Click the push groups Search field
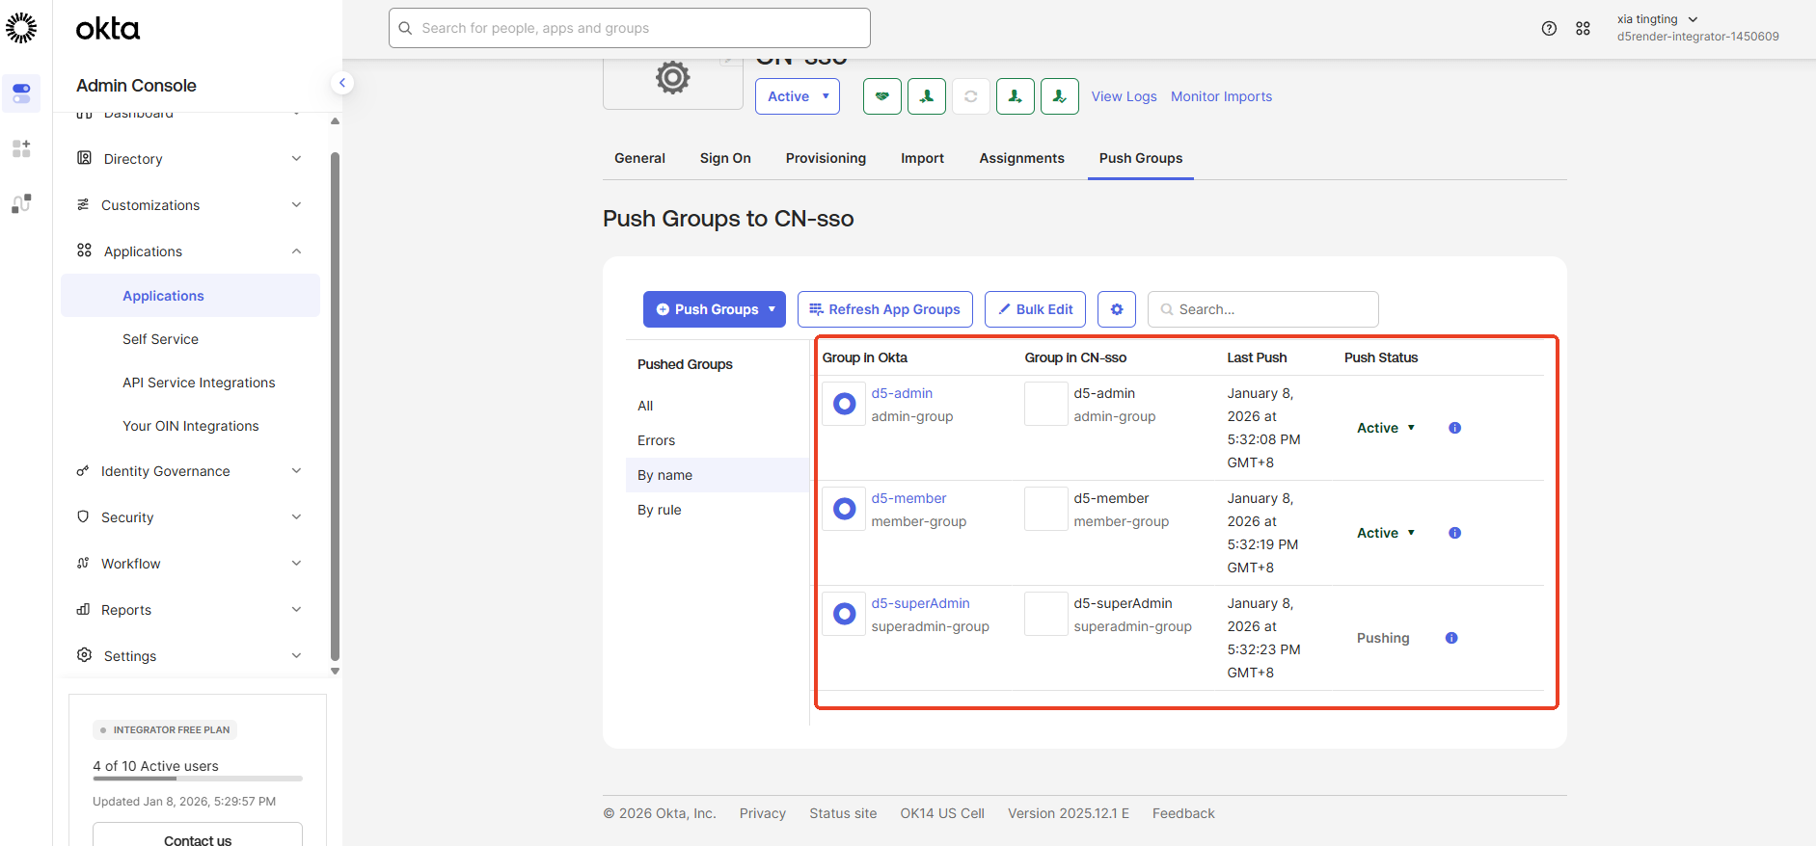This screenshot has height=846, width=1816. [1262, 309]
